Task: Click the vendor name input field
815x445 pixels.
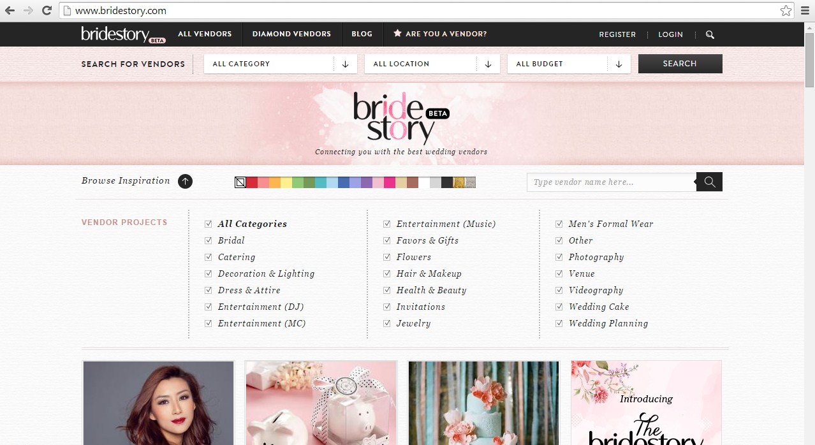Action: pos(611,182)
